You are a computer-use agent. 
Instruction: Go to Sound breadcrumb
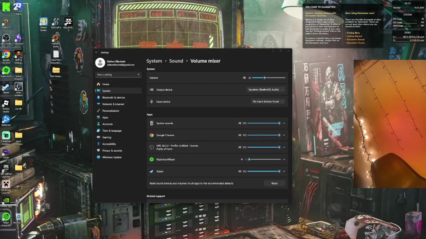pos(176,61)
